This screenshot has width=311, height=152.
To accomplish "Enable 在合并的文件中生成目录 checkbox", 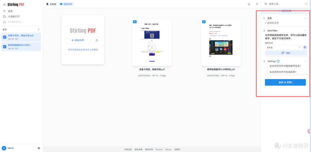I will 267,72.
